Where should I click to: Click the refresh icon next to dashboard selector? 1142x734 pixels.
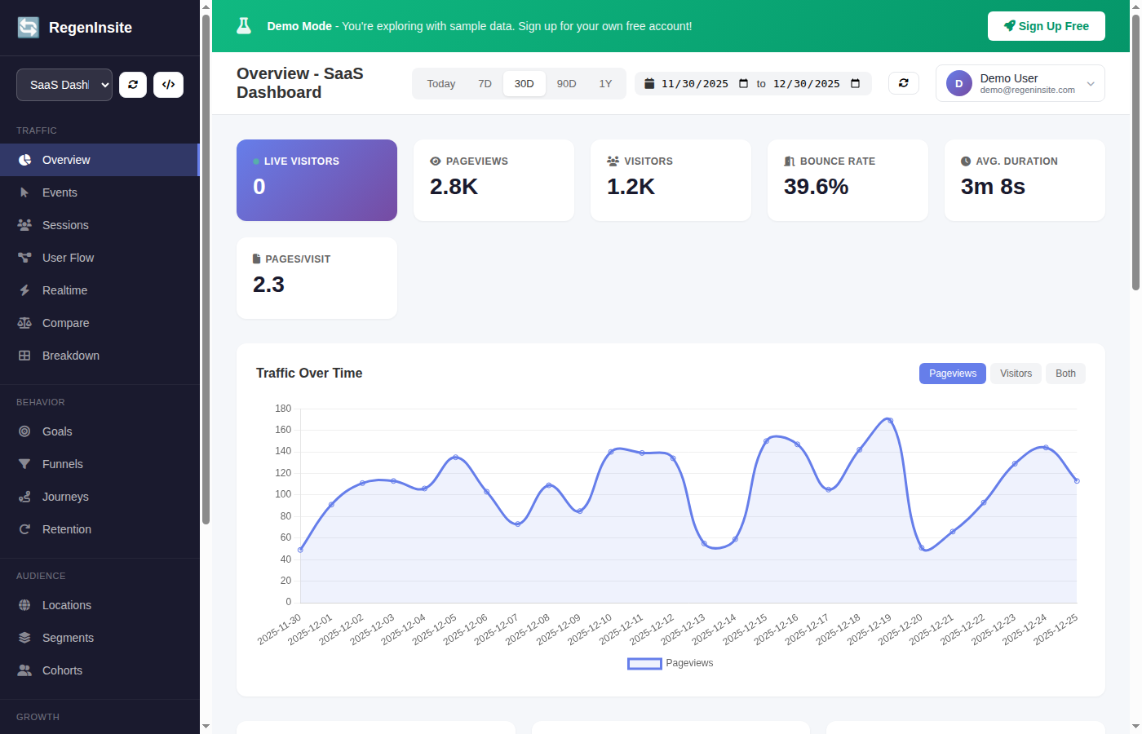[132, 84]
